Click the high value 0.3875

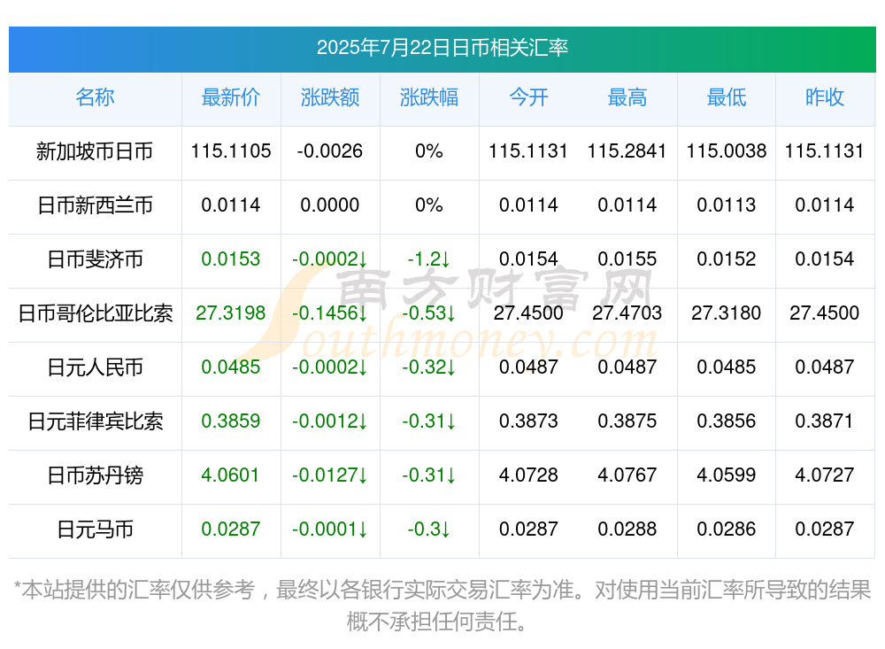(627, 421)
